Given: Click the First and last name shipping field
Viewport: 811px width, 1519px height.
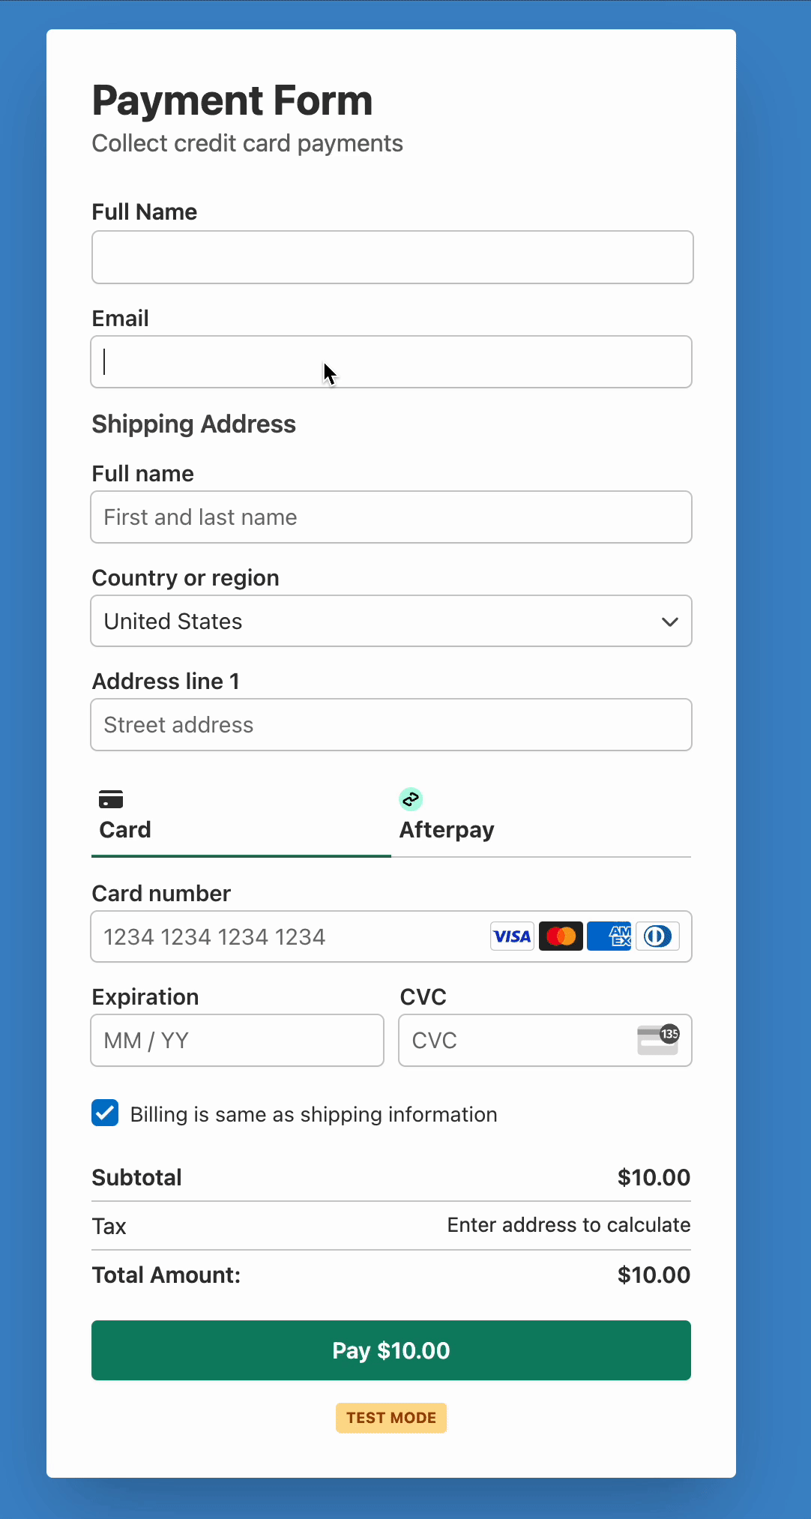Looking at the screenshot, I should [391, 517].
